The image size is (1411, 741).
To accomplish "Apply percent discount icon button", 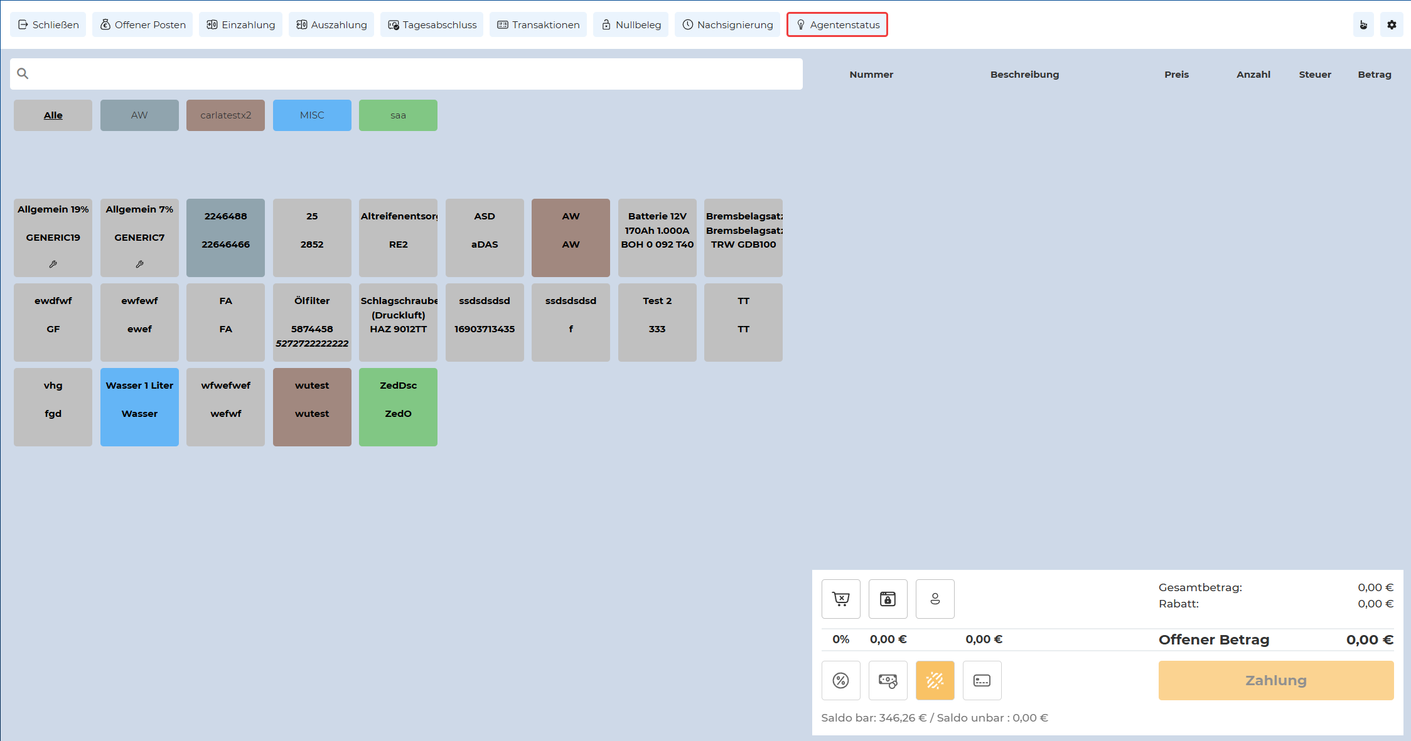I will click(840, 680).
